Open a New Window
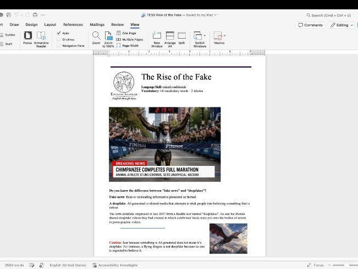This screenshot has height=269, width=358. [x=157, y=39]
